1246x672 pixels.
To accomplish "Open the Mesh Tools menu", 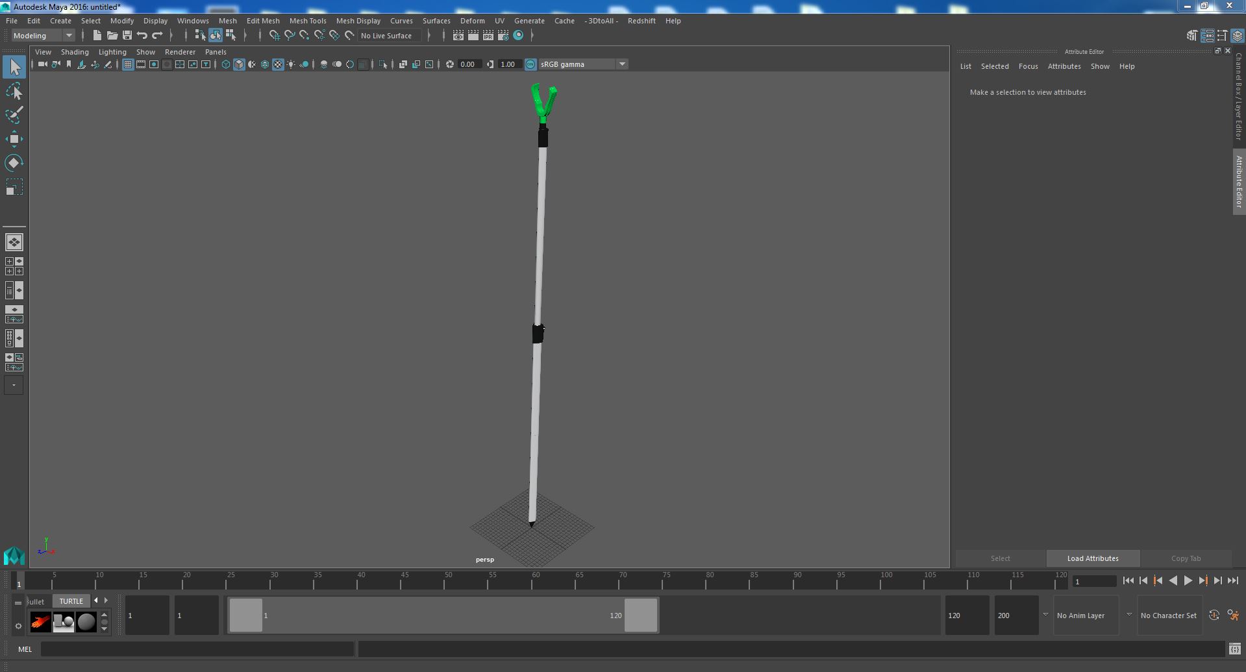I will click(308, 21).
